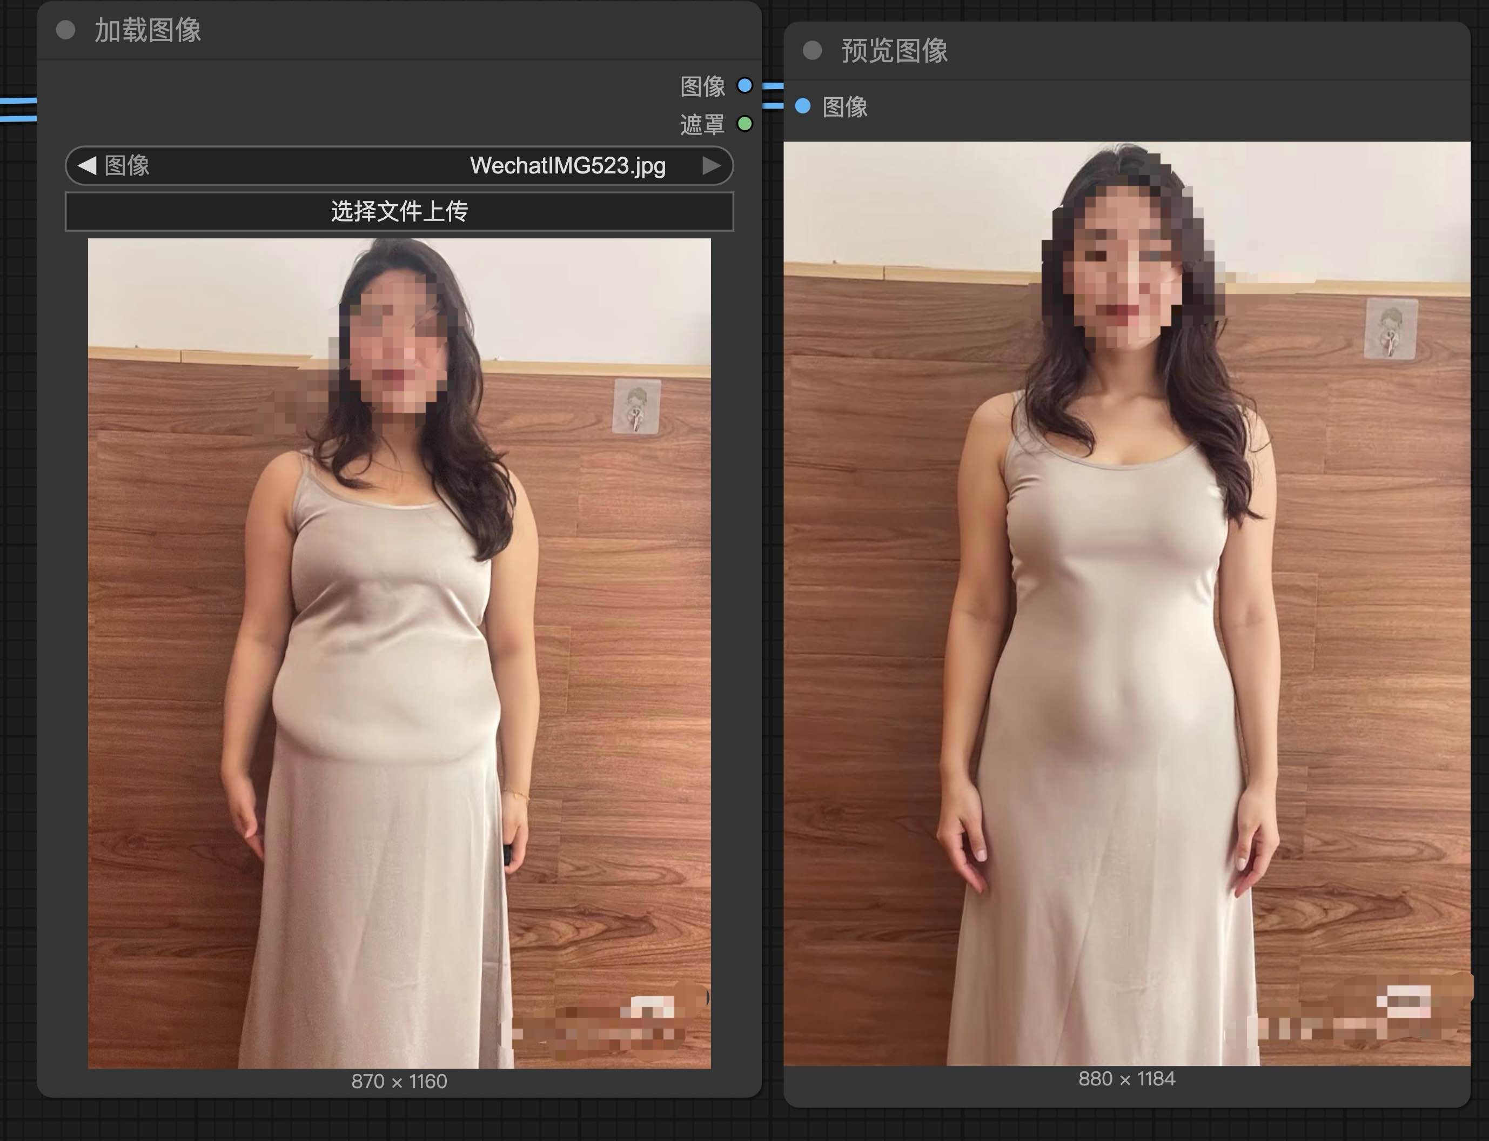Select previous image with left arrow
Viewport: 1489px width, 1141px height.
point(87,166)
